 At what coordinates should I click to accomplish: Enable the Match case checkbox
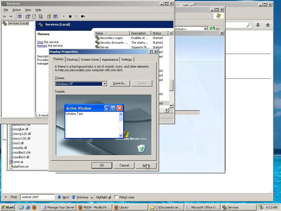(x=116, y=197)
